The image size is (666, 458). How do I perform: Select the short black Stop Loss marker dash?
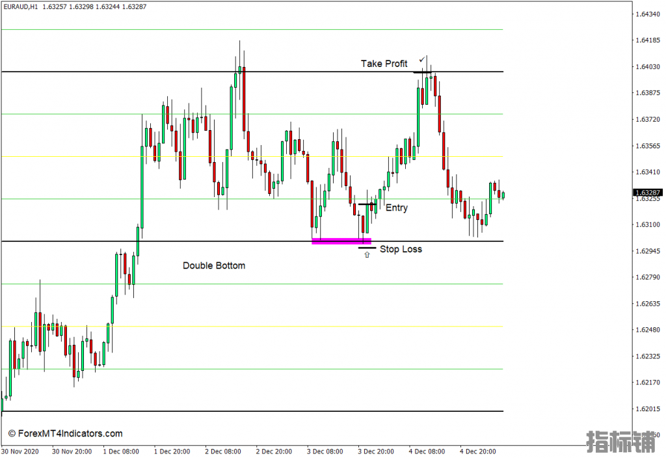point(367,248)
